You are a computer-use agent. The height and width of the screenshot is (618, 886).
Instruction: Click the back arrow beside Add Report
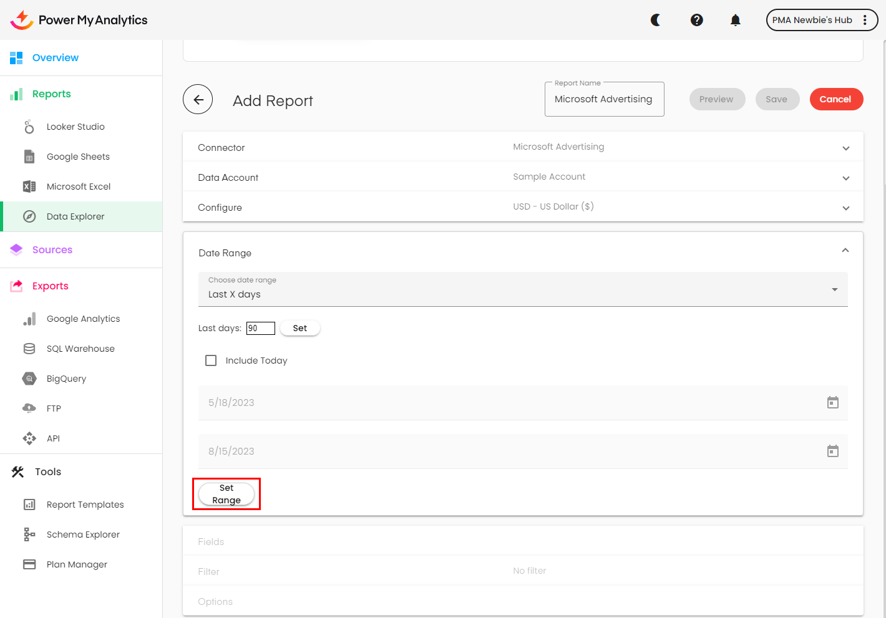tap(198, 99)
